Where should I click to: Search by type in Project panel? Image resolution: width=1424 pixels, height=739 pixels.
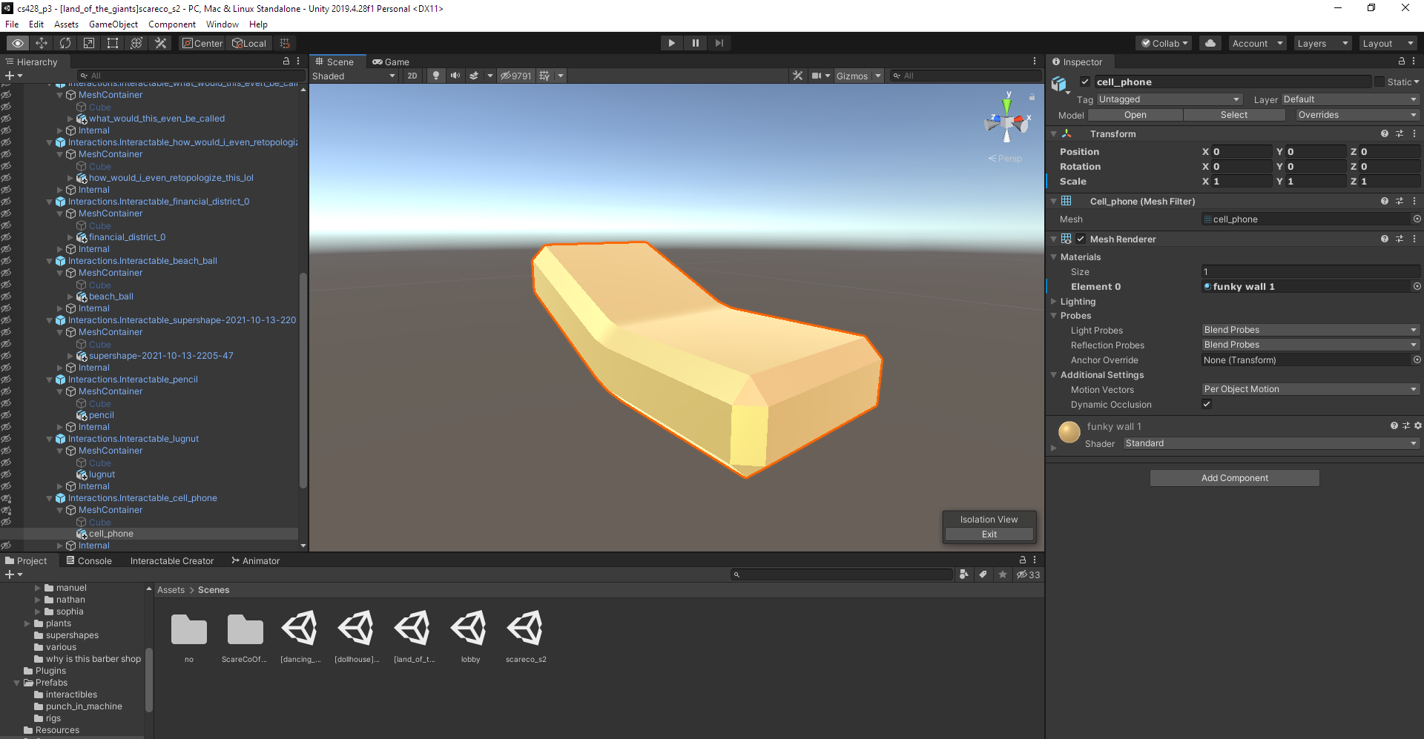(x=963, y=574)
